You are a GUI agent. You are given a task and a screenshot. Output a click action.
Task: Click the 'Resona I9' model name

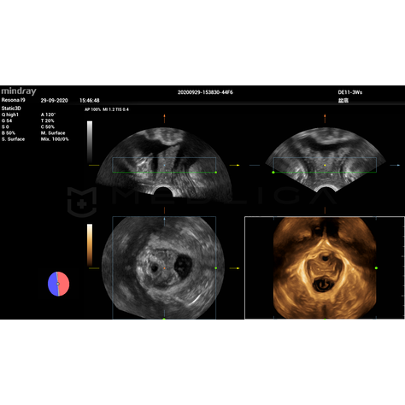(x=13, y=100)
